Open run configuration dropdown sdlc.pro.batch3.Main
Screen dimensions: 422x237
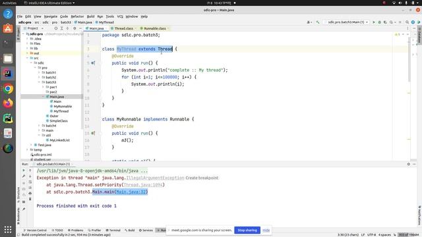[347, 22]
